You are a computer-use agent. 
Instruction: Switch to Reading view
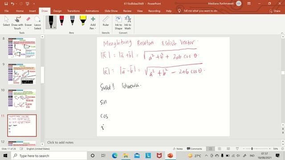point(228,149)
